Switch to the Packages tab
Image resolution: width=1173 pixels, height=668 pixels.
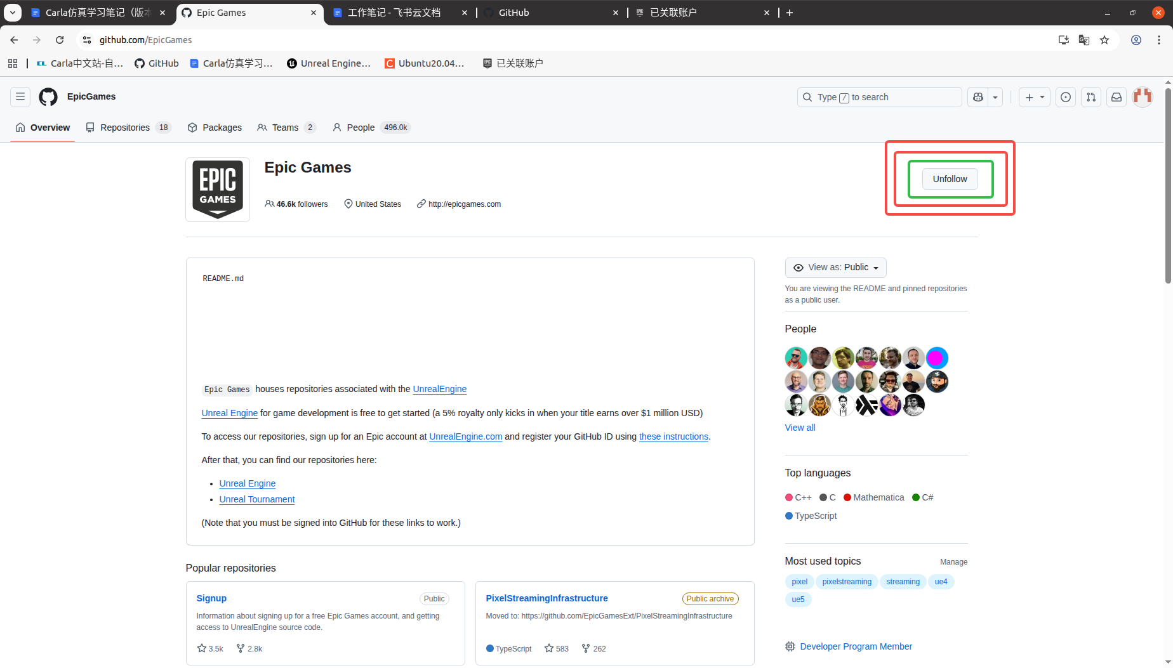[215, 128]
